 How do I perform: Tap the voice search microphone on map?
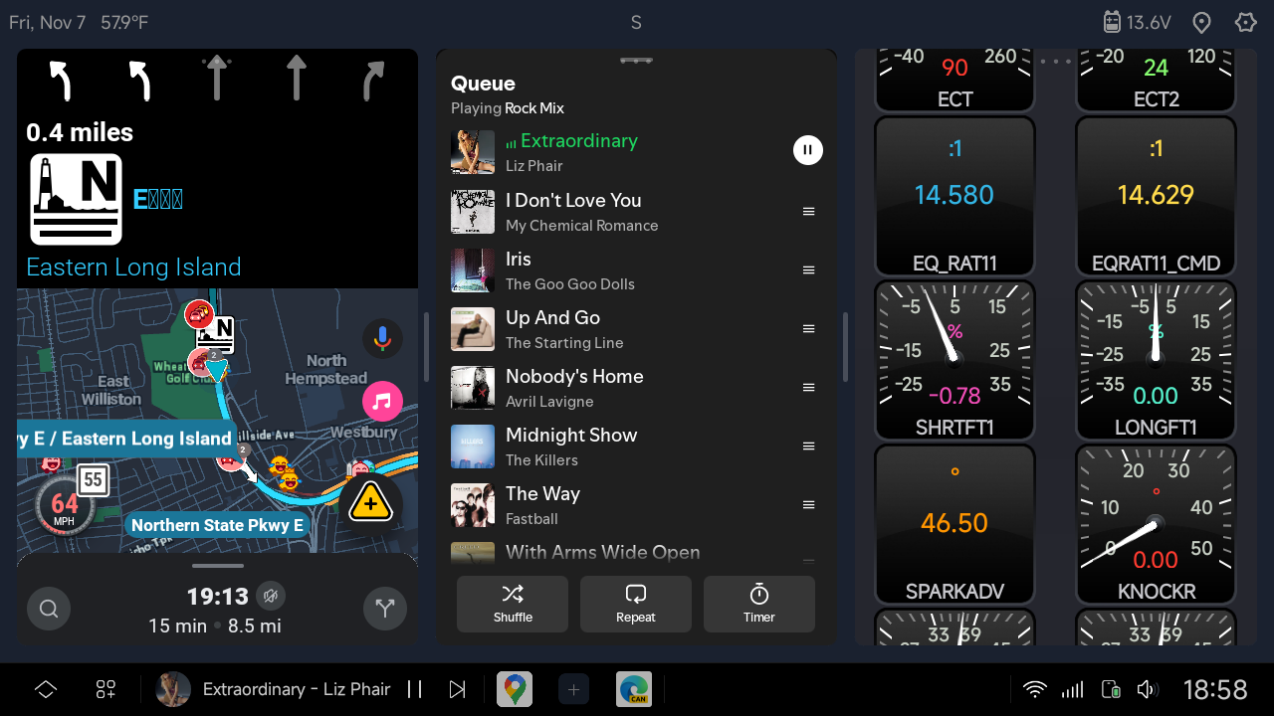(x=382, y=339)
